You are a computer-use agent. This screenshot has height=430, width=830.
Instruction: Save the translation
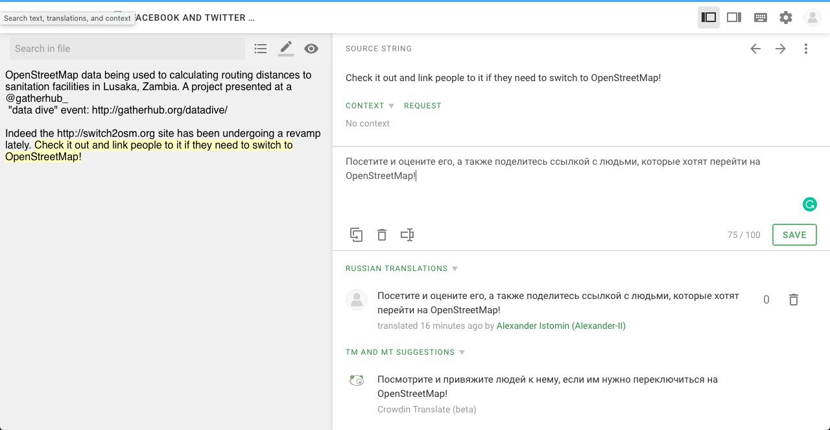[794, 235]
